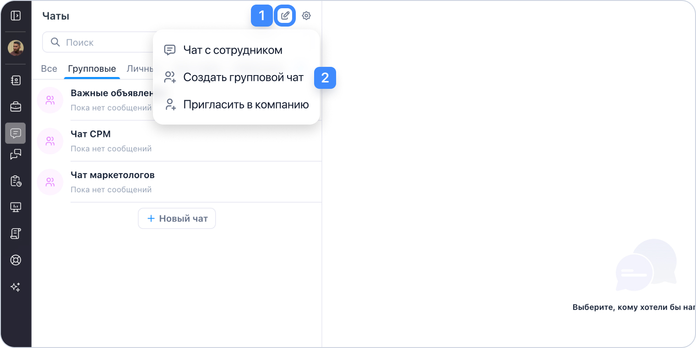Open the user profile avatar
696x348 pixels.
[x=16, y=48]
